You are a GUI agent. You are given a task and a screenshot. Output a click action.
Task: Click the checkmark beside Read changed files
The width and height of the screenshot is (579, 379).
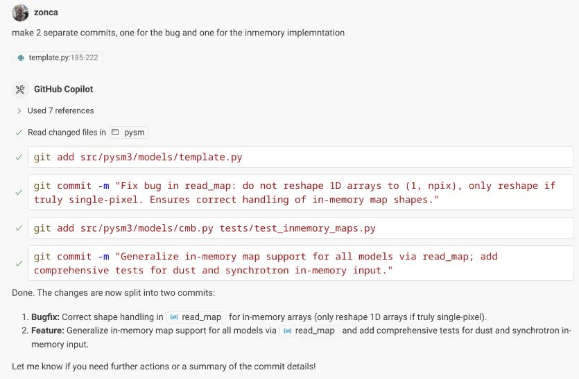(19, 133)
